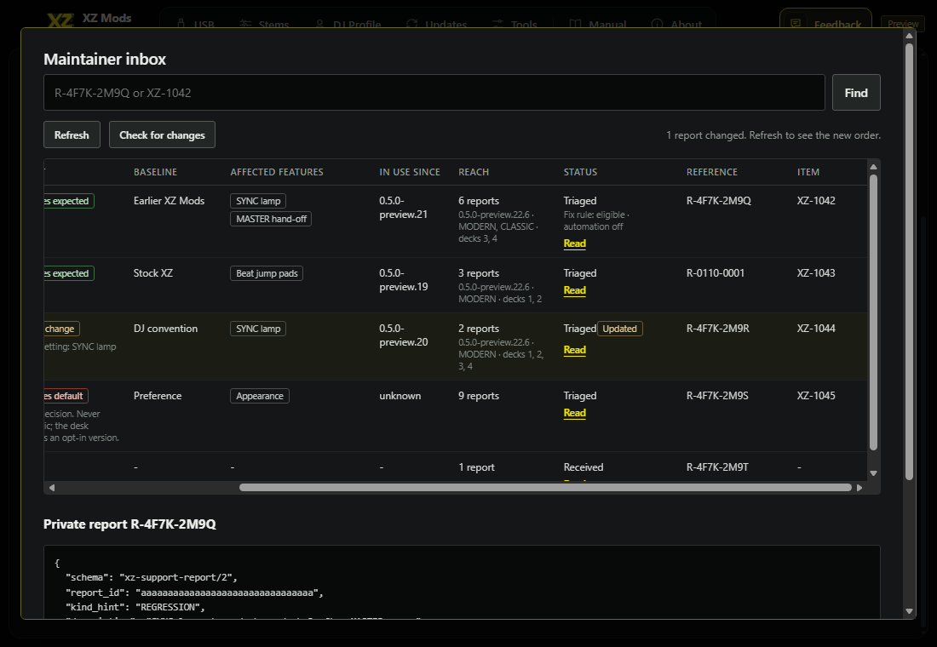937x647 pixels.
Task: Click item XZ-1044 in the table
Action: pos(816,329)
